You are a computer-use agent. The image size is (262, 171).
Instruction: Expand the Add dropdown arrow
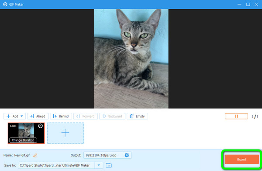(x=22, y=116)
